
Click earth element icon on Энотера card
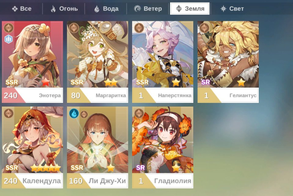click(x=9, y=28)
